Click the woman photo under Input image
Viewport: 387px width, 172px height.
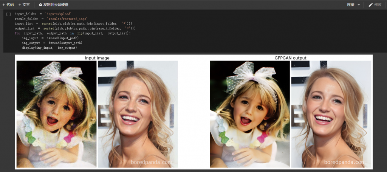138,114
